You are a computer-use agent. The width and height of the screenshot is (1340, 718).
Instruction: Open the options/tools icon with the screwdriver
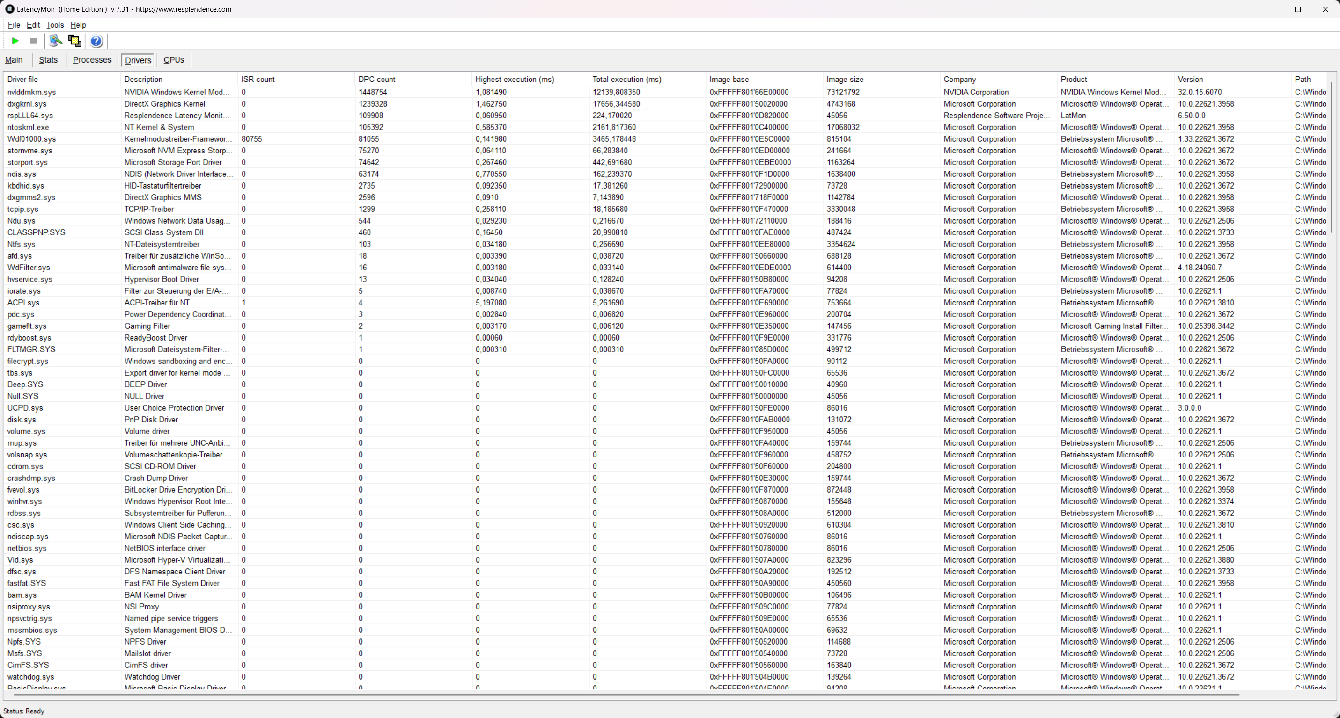click(x=55, y=41)
